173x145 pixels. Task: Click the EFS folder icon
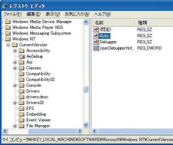22,108
